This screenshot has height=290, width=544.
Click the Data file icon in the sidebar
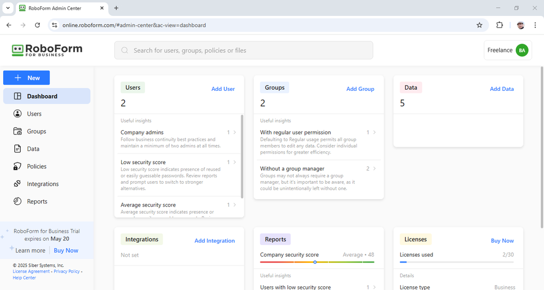click(x=18, y=149)
